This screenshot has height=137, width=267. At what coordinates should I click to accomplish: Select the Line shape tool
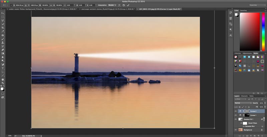pyautogui.click(x=3, y=76)
